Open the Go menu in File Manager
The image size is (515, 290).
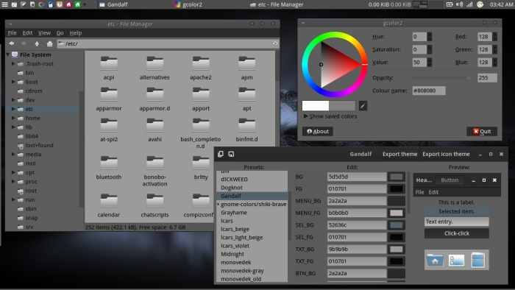[x=60, y=33]
